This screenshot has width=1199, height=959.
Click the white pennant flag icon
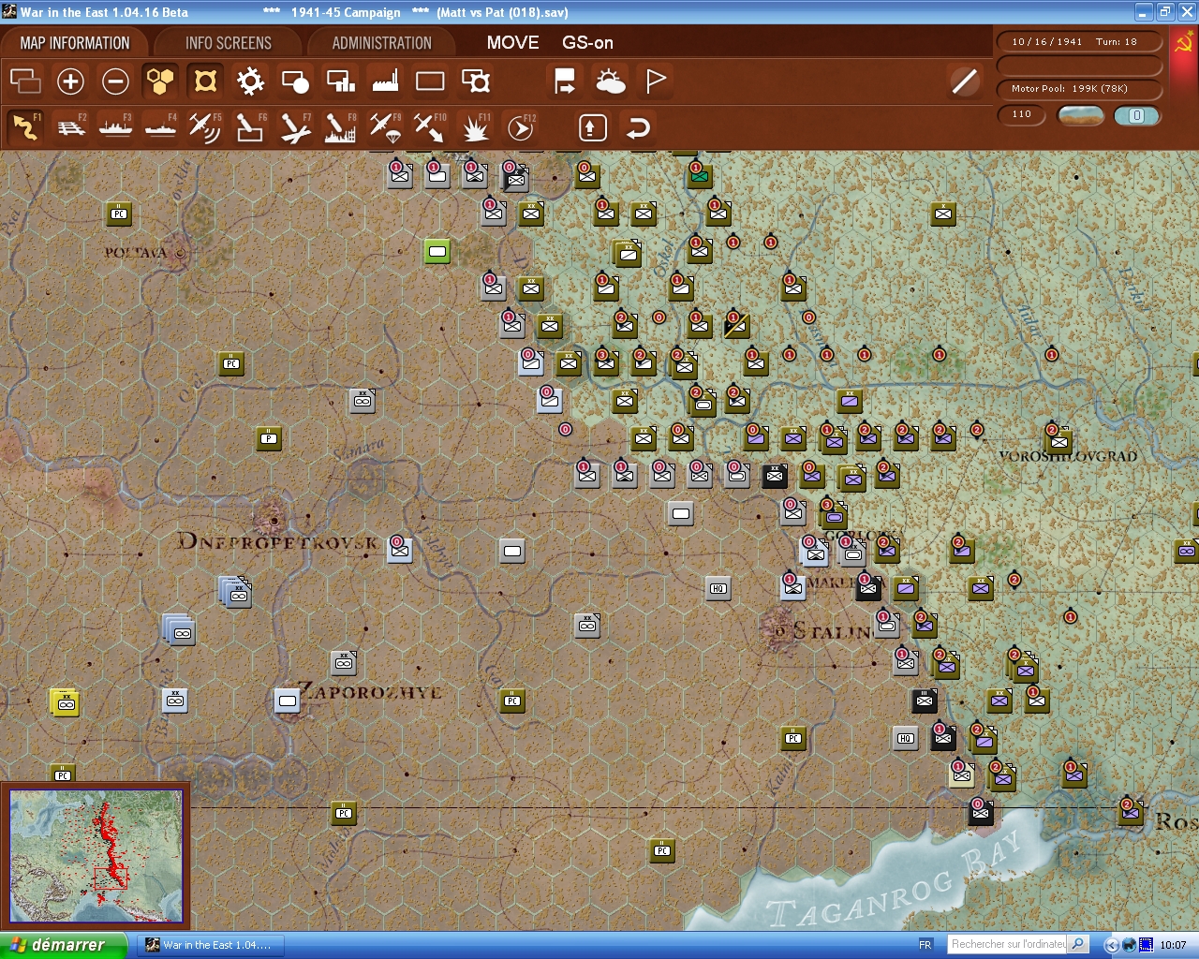tap(656, 81)
